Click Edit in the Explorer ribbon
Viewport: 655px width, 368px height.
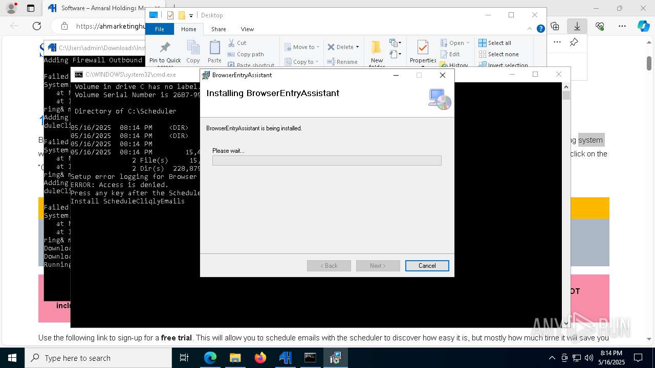[450, 54]
